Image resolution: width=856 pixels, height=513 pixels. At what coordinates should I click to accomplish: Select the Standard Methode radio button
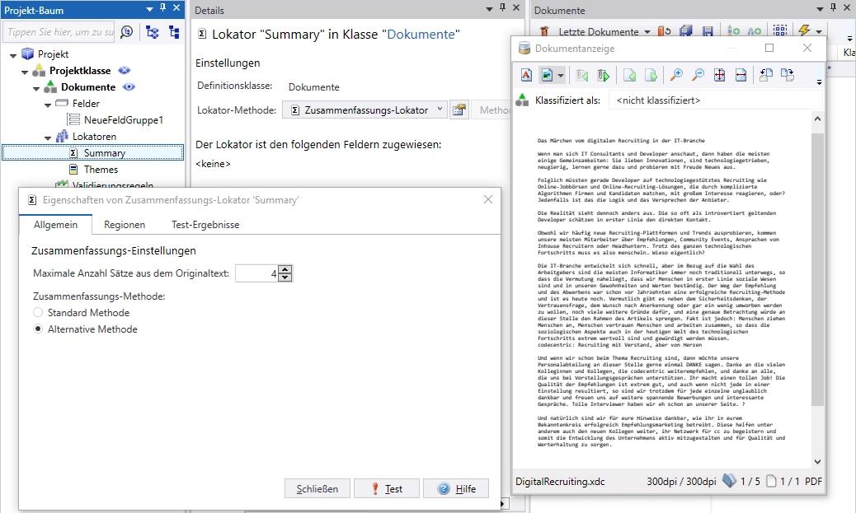tap(38, 313)
